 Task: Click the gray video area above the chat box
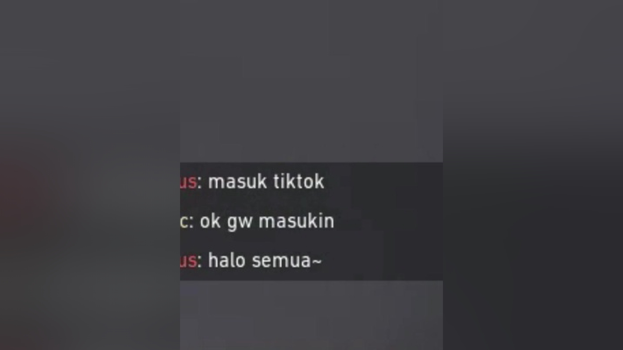click(311, 81)
